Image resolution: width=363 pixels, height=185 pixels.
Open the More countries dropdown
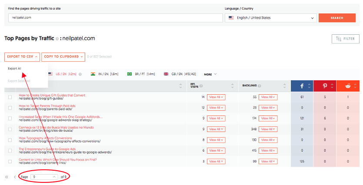tap(210, 74)
